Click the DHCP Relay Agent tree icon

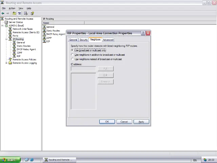14,49
